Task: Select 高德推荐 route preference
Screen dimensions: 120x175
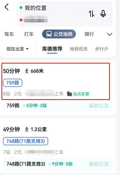Action: point(52,49)
